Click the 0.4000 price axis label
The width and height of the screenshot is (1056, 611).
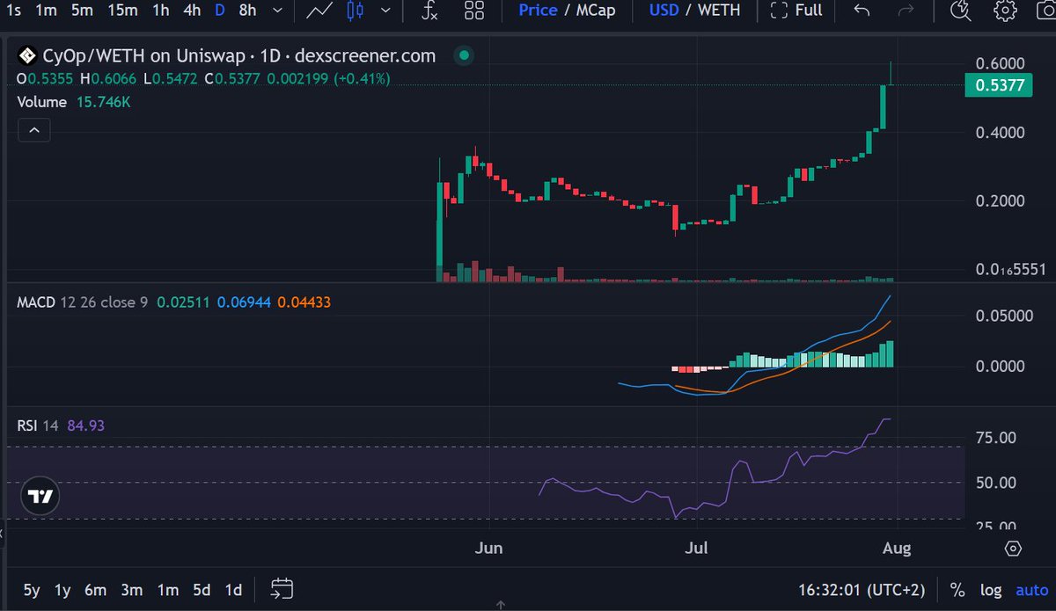pyautogui.click(x=1001, y=133)
